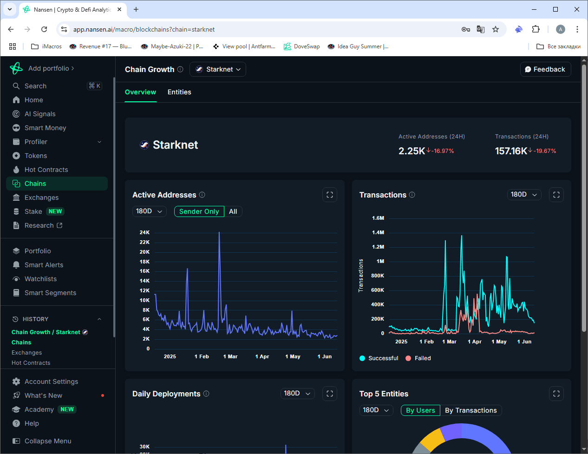Open Exchanges history link
The width and height of the screenshot is (588, 454).
coord(26,353)
